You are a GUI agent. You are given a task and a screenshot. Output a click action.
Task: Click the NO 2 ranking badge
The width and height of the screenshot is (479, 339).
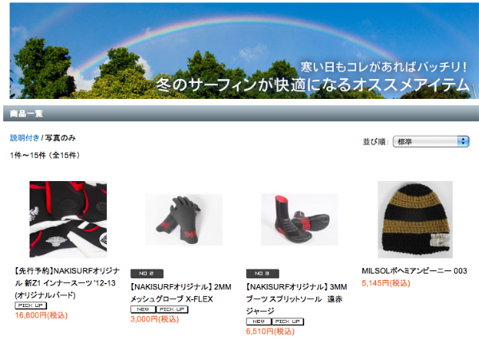tap(147, 274)
